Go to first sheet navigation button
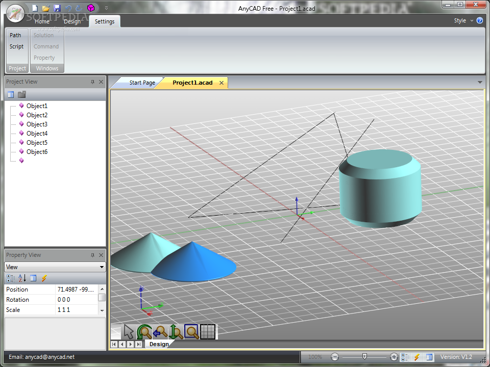490x367 pixels. tap(114, 344)
